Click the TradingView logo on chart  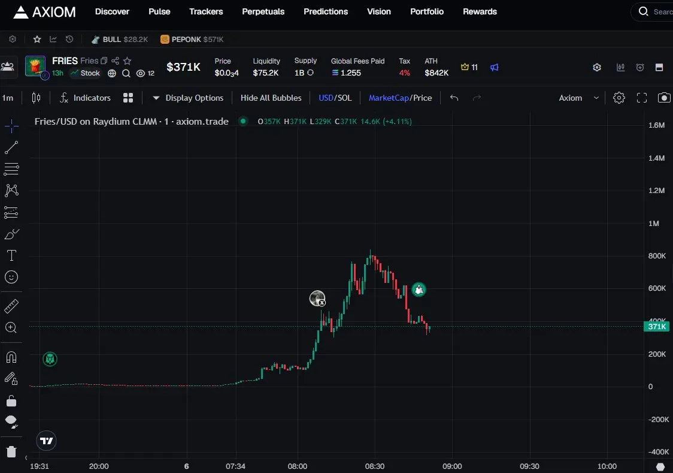46,441
